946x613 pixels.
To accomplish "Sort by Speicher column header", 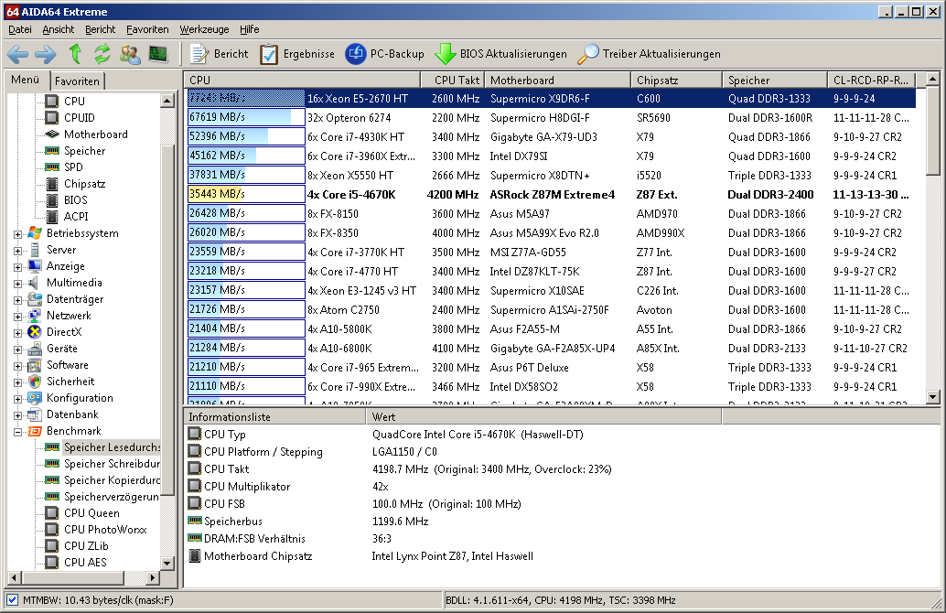I will (775, 80).
